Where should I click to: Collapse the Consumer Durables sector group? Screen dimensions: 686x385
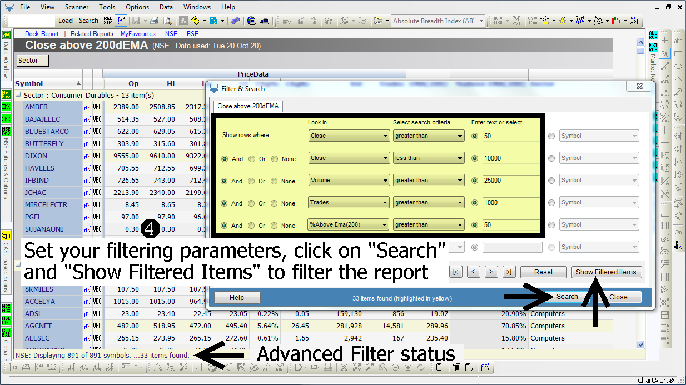pyautogui.click(x=18, y=95)
